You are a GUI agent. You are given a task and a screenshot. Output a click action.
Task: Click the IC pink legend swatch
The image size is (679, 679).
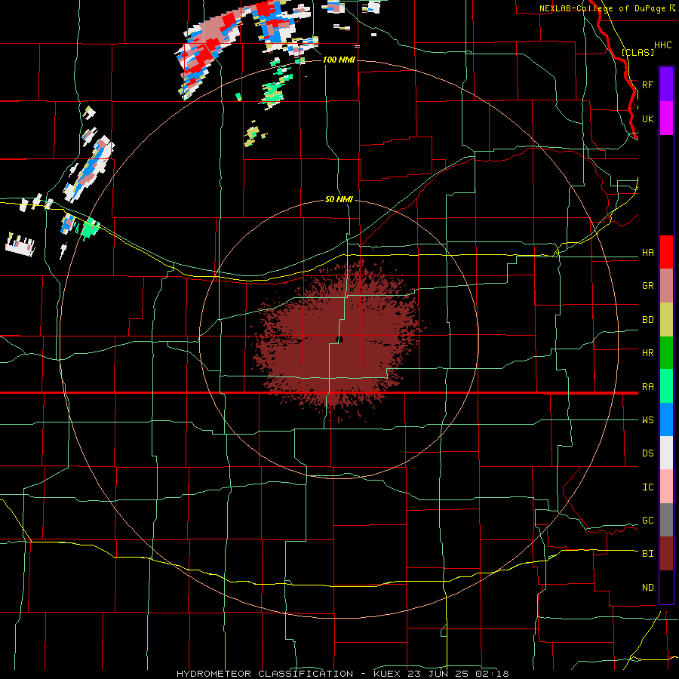pyautogui.click(x=666, y=487)
